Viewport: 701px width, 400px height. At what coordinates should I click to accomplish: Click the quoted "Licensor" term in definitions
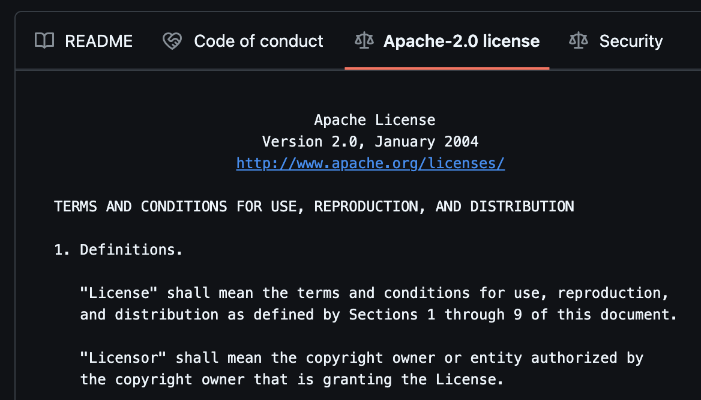[x=123, y=359]
